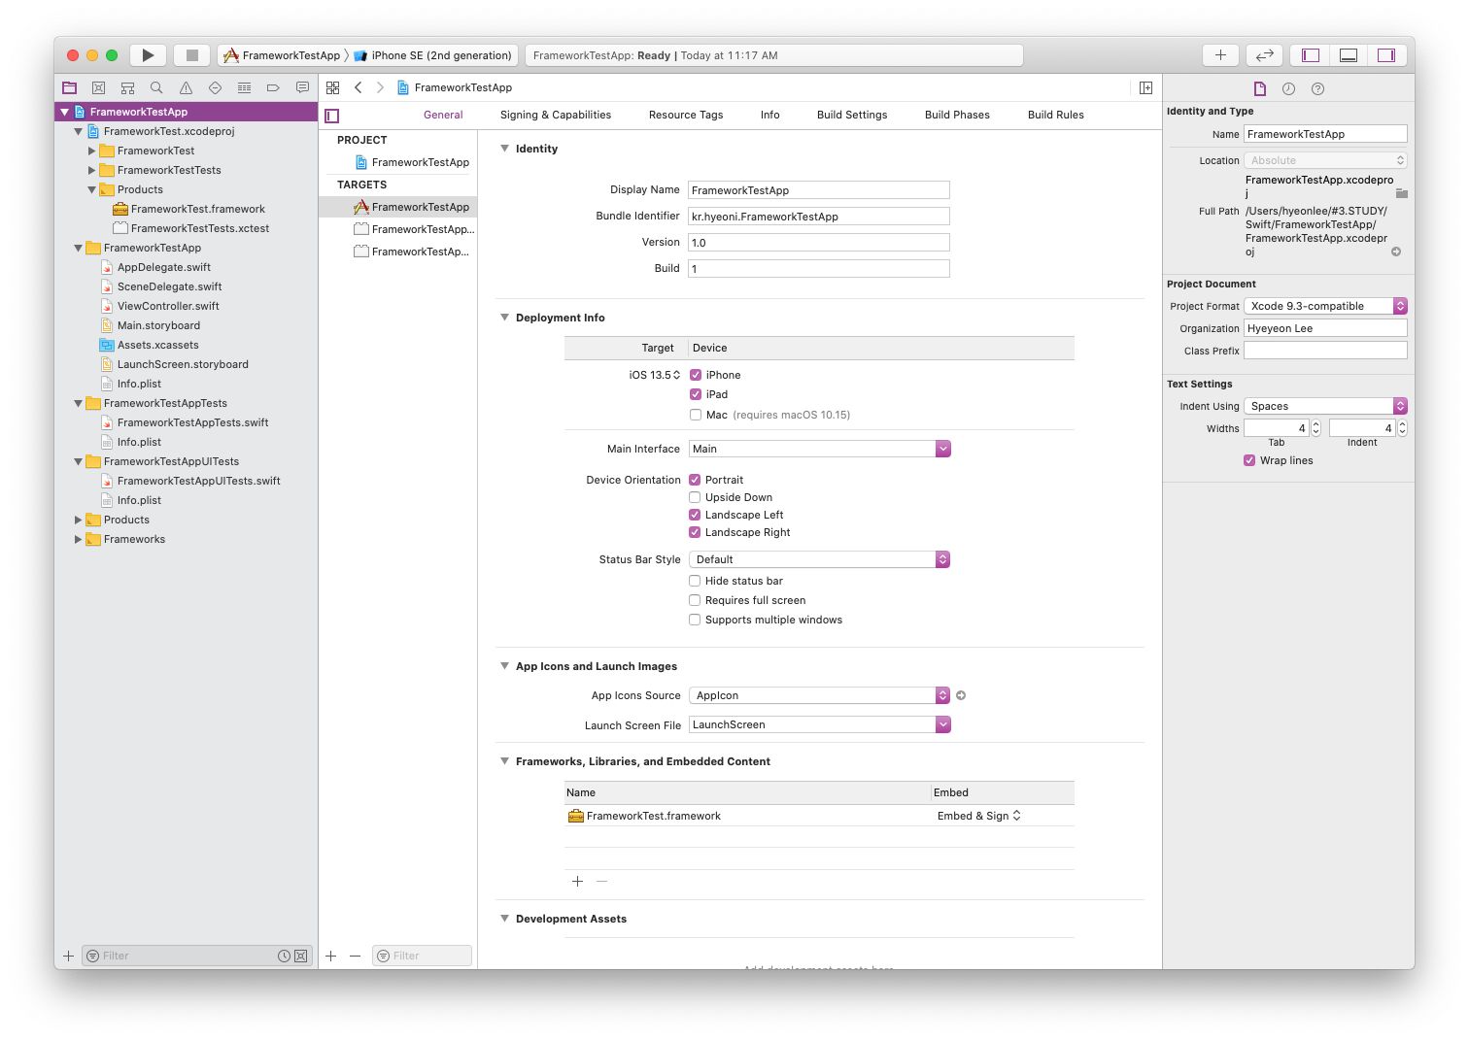
Task: Collapse the Identity section
Action: coord(504,149)
